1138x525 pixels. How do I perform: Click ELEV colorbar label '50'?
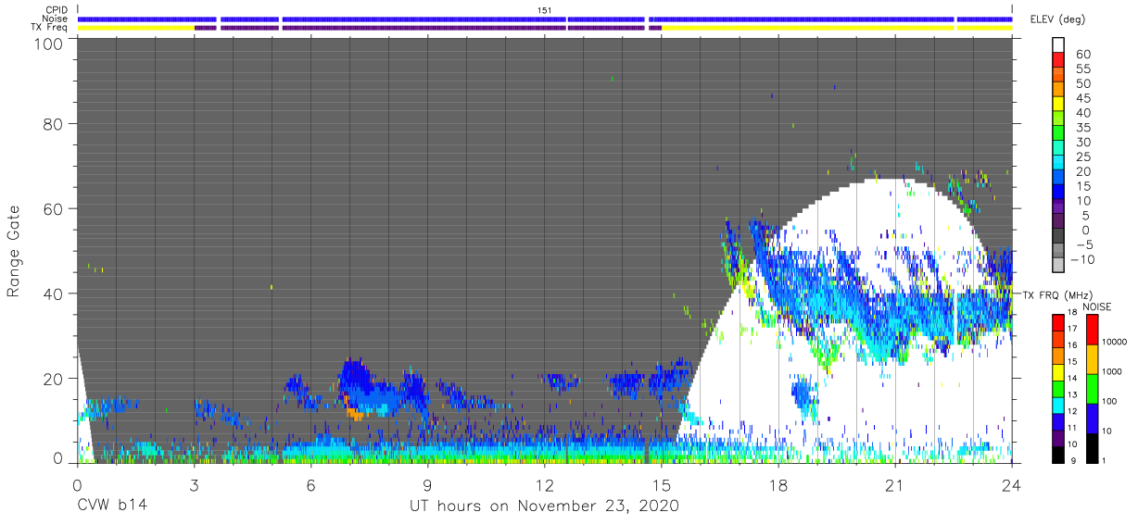click(1082, 83)
